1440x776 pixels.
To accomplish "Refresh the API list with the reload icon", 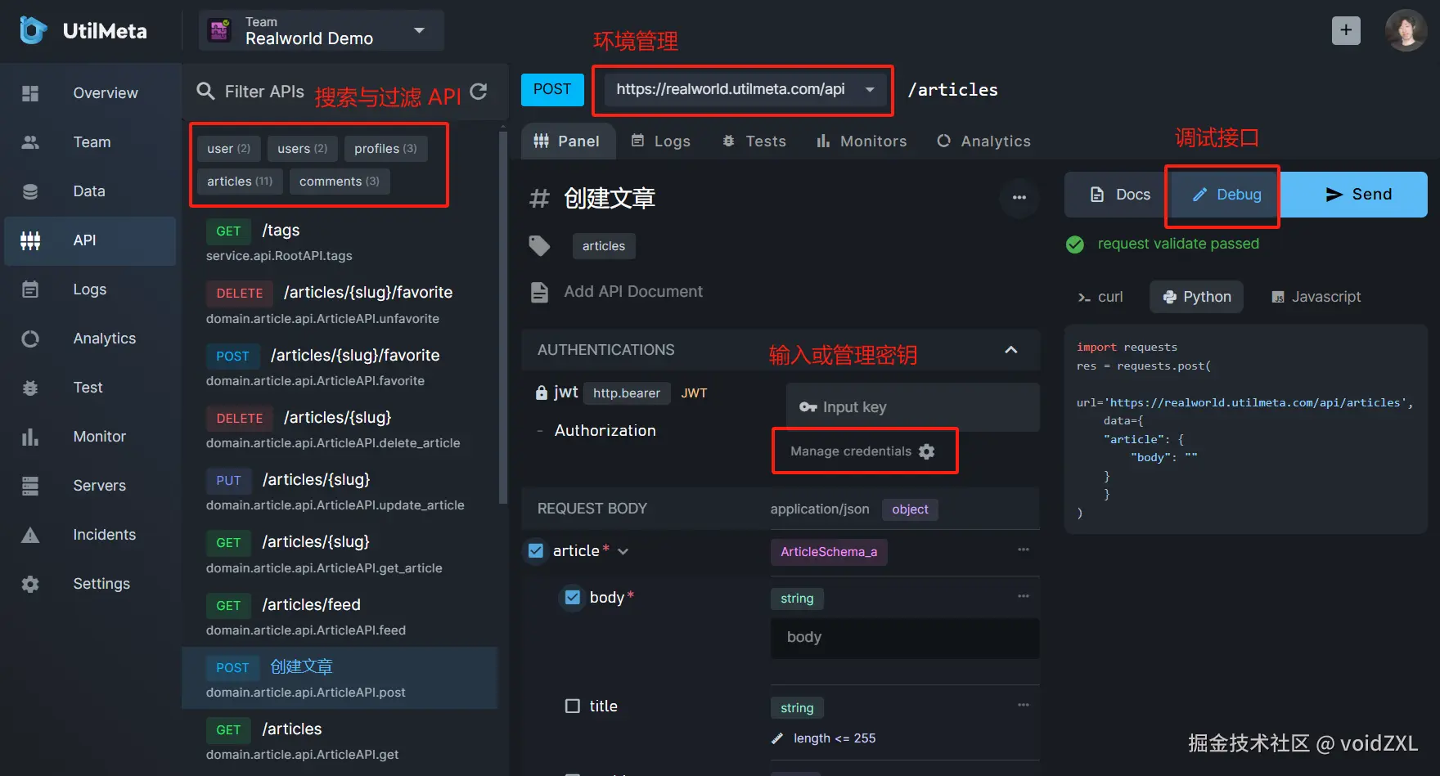I will pos(479,92).
